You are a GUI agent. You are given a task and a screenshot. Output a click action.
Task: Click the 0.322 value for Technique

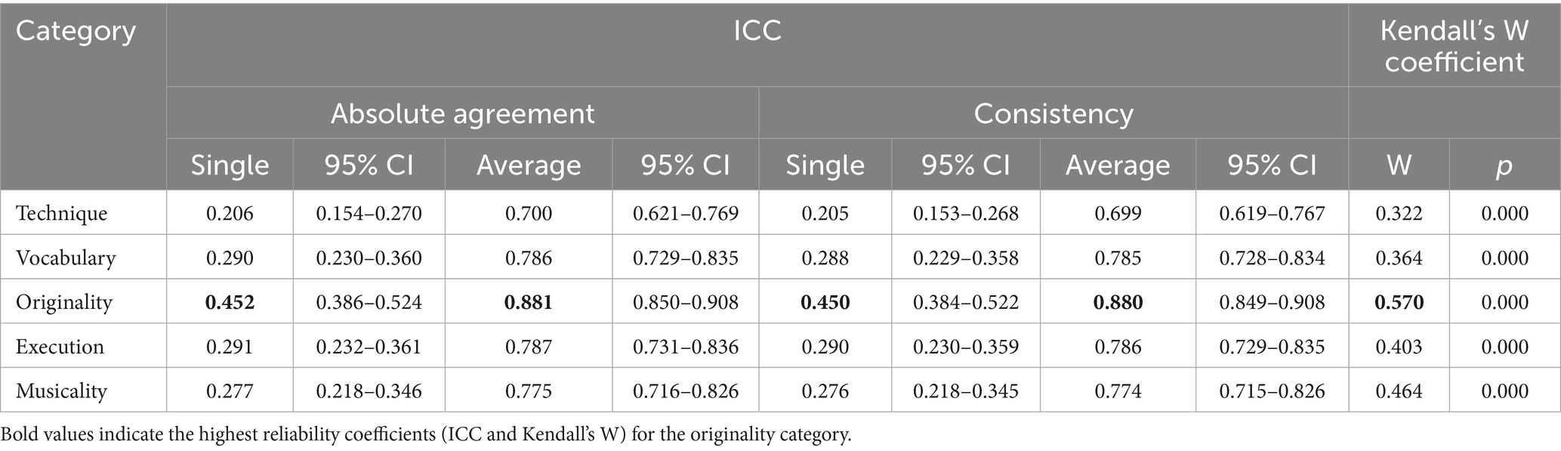[1399, 213]
